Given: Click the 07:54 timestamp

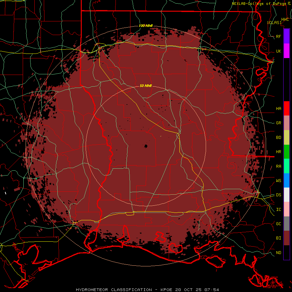Looking at the screenshot, I should 212,290.
